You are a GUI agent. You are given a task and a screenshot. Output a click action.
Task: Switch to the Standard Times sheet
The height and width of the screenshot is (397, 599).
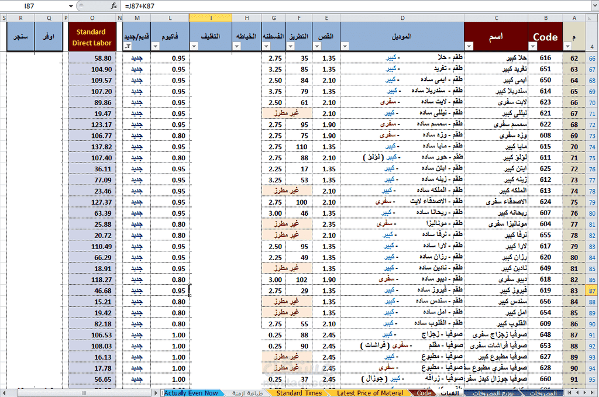[299, 393]
